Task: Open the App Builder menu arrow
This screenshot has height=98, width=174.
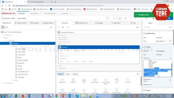Action: coord(27,13)
